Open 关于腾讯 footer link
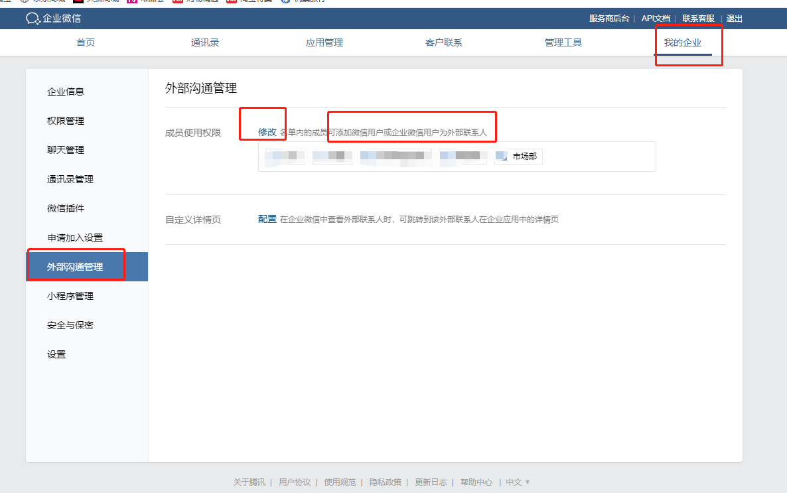787x493 pixels. click(249, 482)
